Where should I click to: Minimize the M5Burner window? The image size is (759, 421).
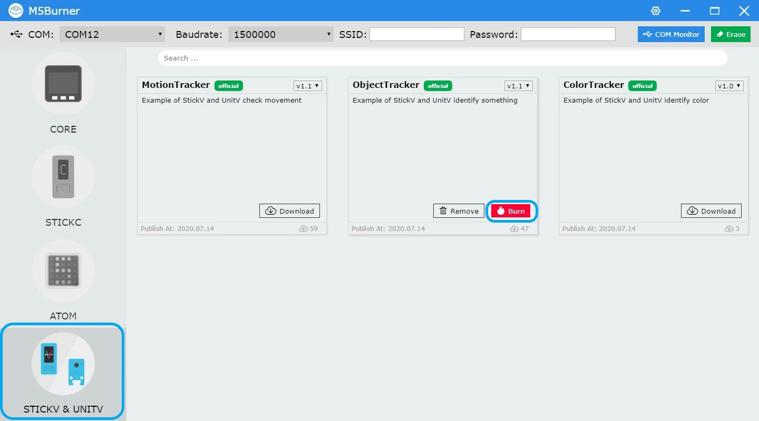pyautogui.click(x=685, y=11)
